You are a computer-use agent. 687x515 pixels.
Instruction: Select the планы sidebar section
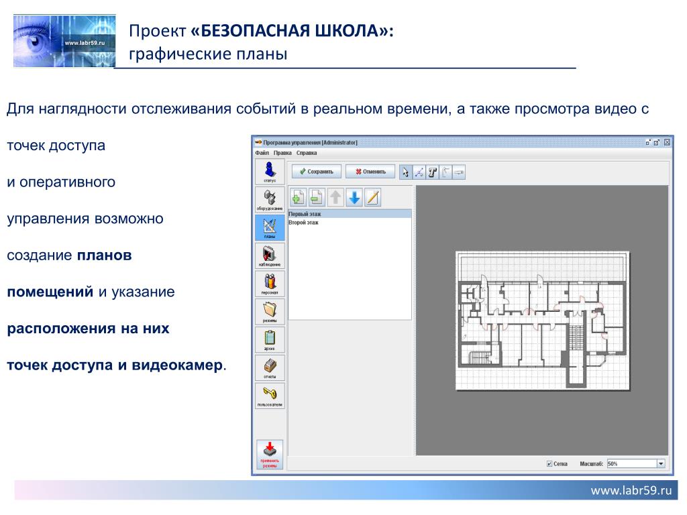(x=270, y=228)
